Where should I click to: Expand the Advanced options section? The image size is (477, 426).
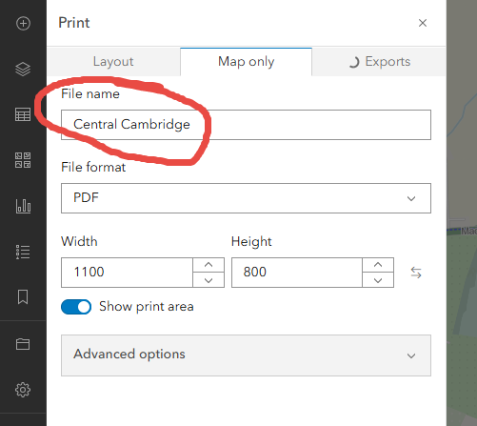[246, 355]
